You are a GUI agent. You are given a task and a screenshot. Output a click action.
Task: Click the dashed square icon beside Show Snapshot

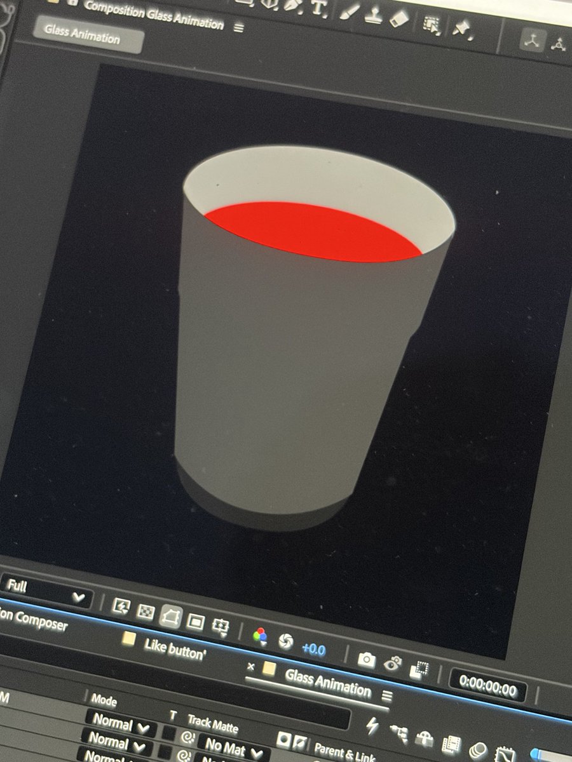pos(419,670)
